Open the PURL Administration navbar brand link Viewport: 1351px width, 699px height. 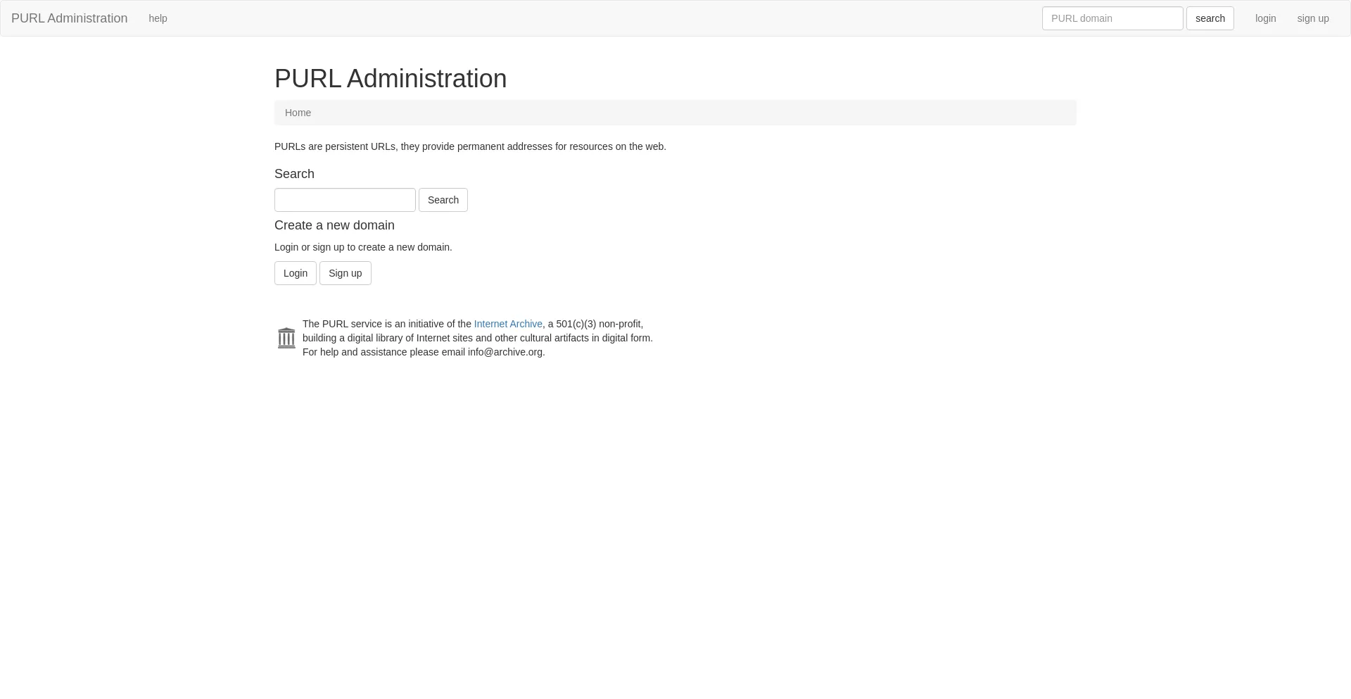pos(70,18)
